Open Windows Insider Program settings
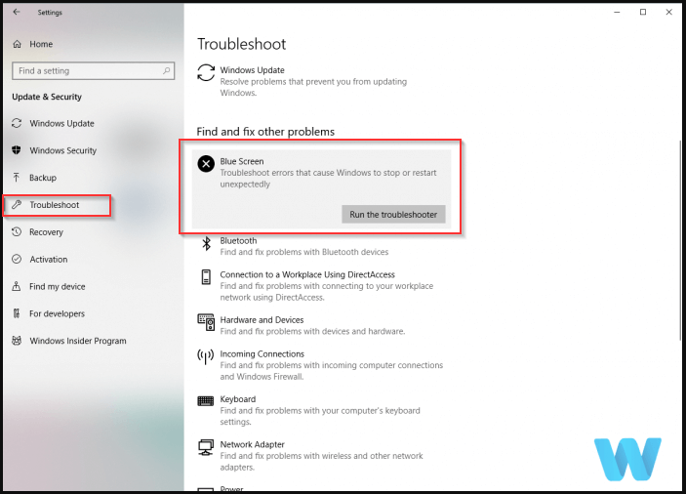Image resolution: width=686 pixels, height=494 pixels. pyautogui.click(x=78, y=341)
